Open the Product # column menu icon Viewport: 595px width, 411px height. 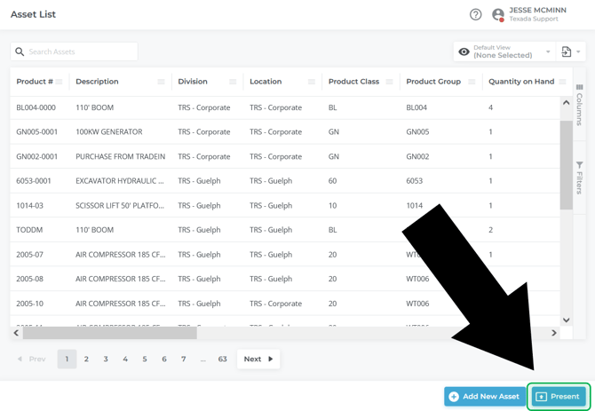59,82
